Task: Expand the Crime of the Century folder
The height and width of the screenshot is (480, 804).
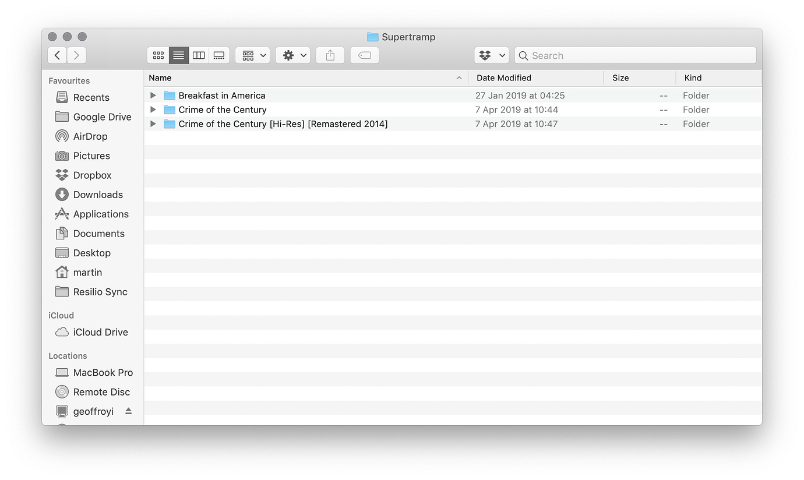Action: point(152,110)
